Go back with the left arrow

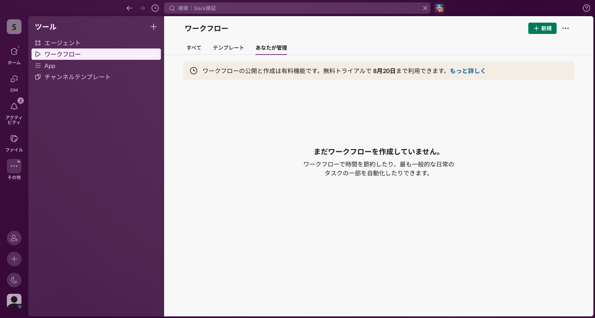pos(129,8)
